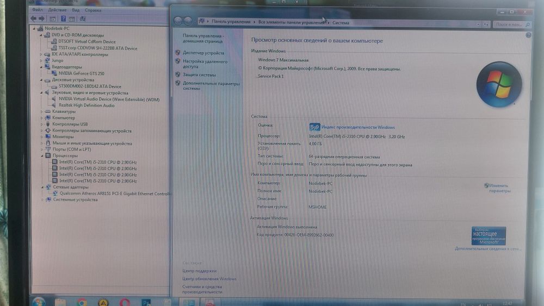
Task: Click the genuine Microsoft software badge
Action: pos(489,236)
